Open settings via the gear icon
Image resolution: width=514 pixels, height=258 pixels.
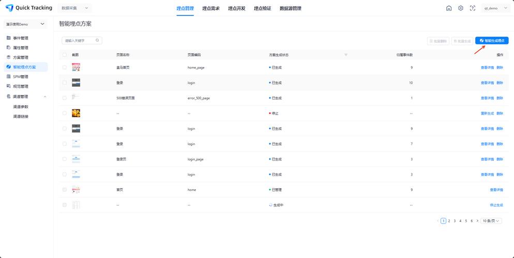[461, 8]
